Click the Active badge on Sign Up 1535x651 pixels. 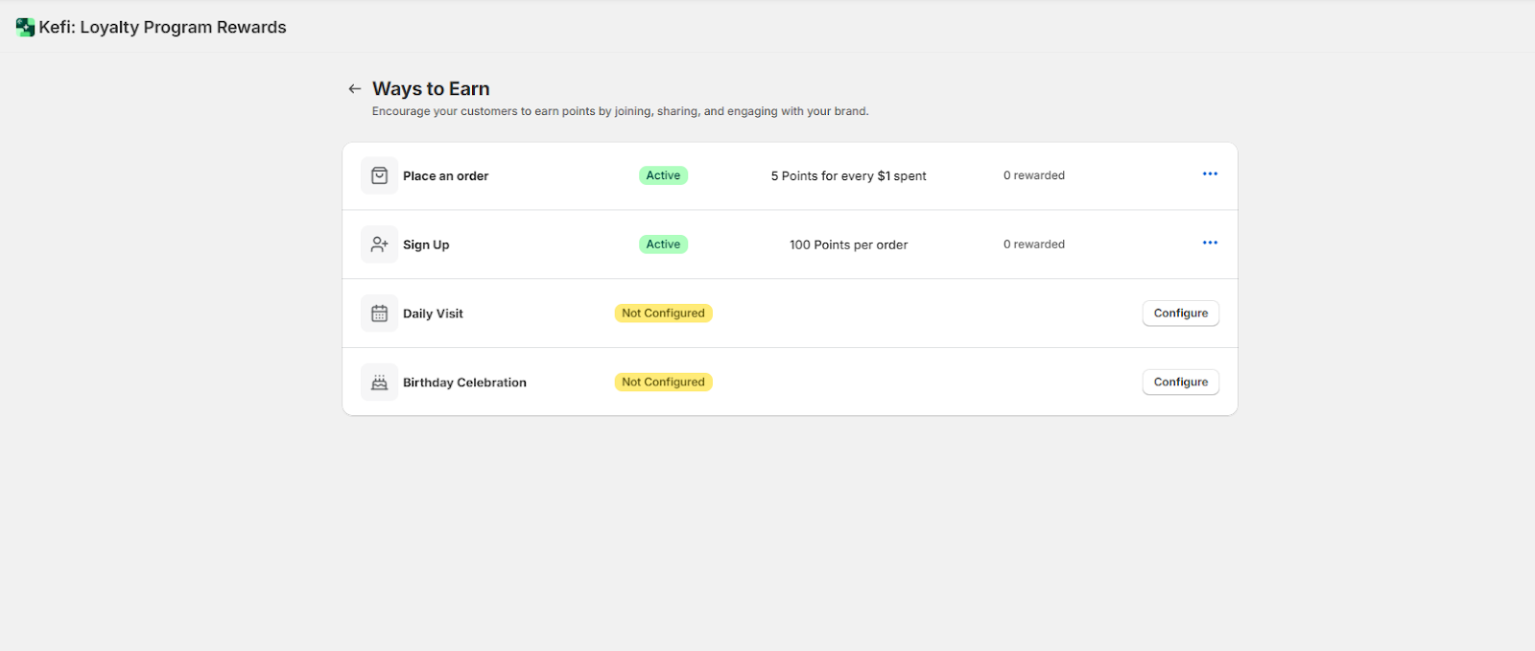pos(663,244)
